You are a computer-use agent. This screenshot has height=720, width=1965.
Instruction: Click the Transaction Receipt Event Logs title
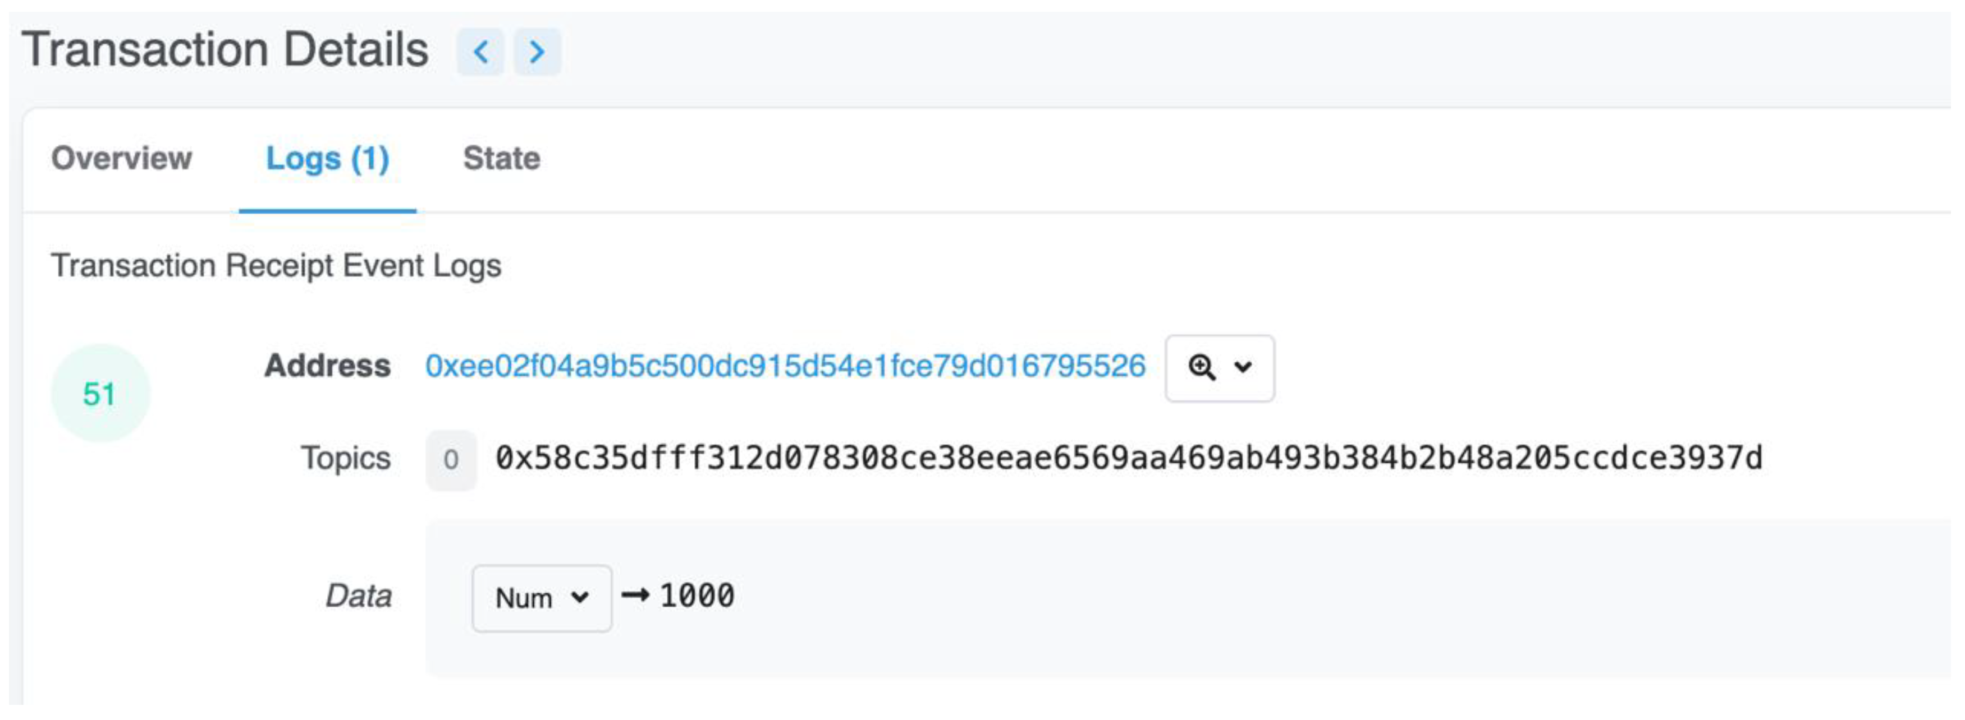point(276,266)
